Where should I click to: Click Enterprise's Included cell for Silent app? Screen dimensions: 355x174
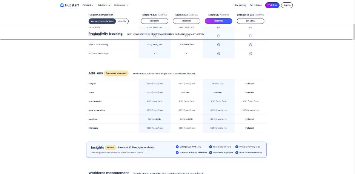(249, 128)
